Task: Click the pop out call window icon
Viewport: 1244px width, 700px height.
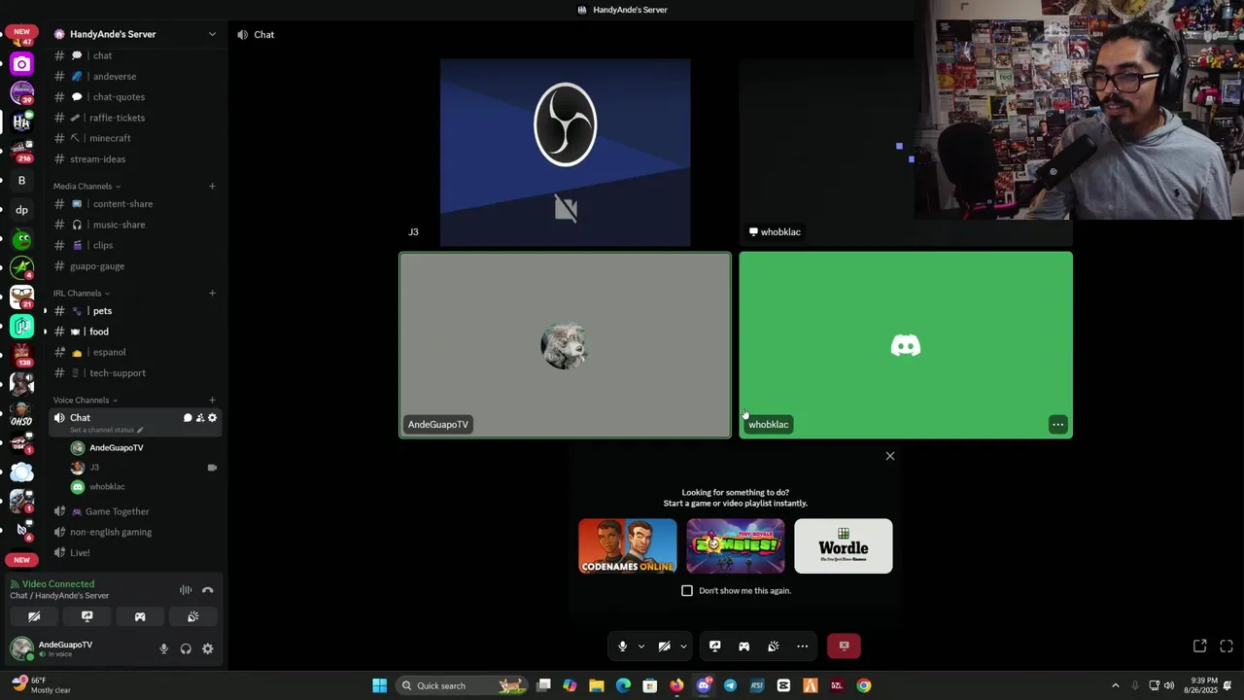Action: [x=1200, y=647]
